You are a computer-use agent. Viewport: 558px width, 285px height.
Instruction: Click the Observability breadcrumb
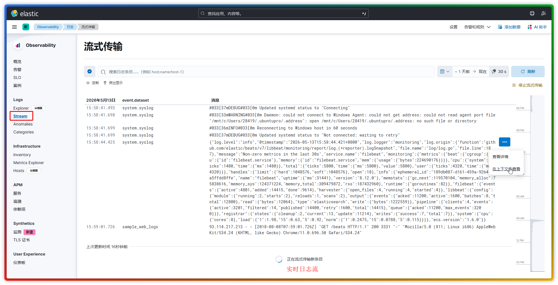click(48, 27)
